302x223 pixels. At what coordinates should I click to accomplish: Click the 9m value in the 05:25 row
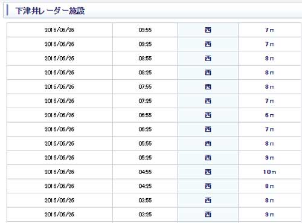pyautogui.click(x=269, y=158)
